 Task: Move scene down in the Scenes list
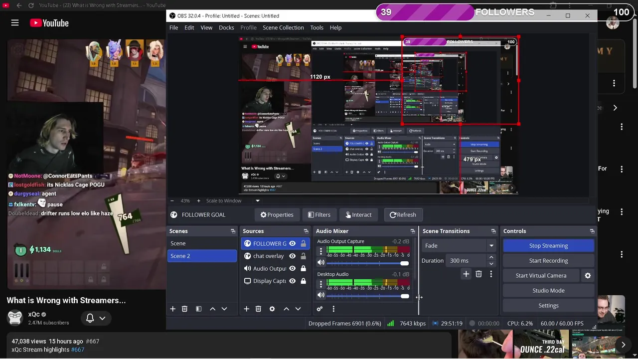point(224,309)
